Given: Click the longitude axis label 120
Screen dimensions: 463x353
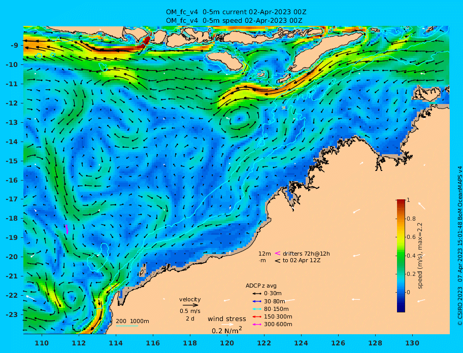Looking at the screenshot, I should (x=227, y=343).
